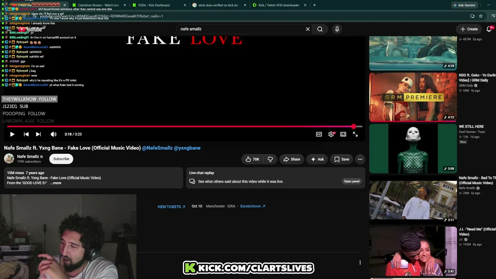496x279 pixels.
Task: Seek on the red video progress bar
Action: tap(184, 127)
